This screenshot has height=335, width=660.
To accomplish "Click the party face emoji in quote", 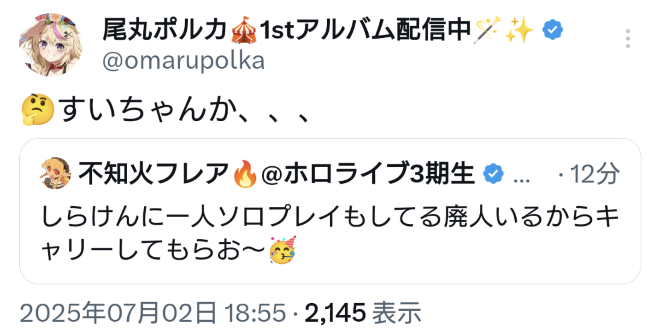I will 283,250.
